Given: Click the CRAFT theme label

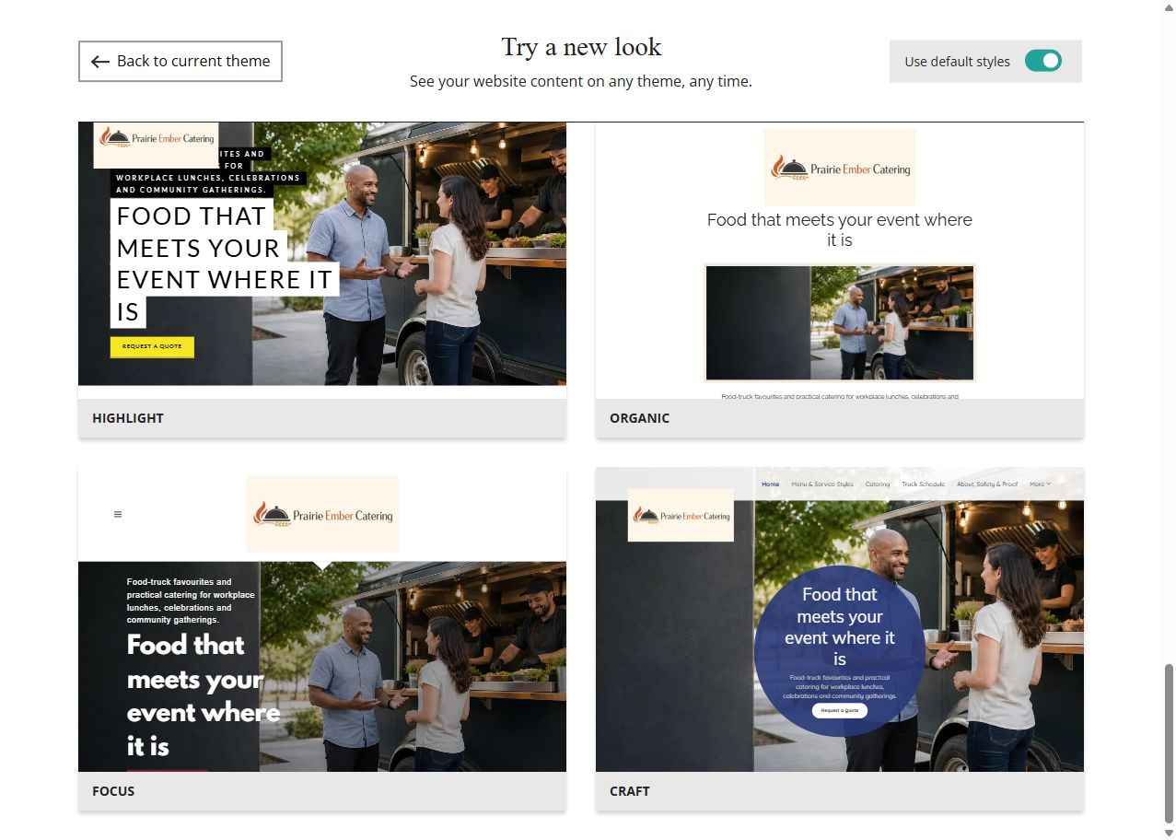Looking at the screenshot, I should [630, 791].
